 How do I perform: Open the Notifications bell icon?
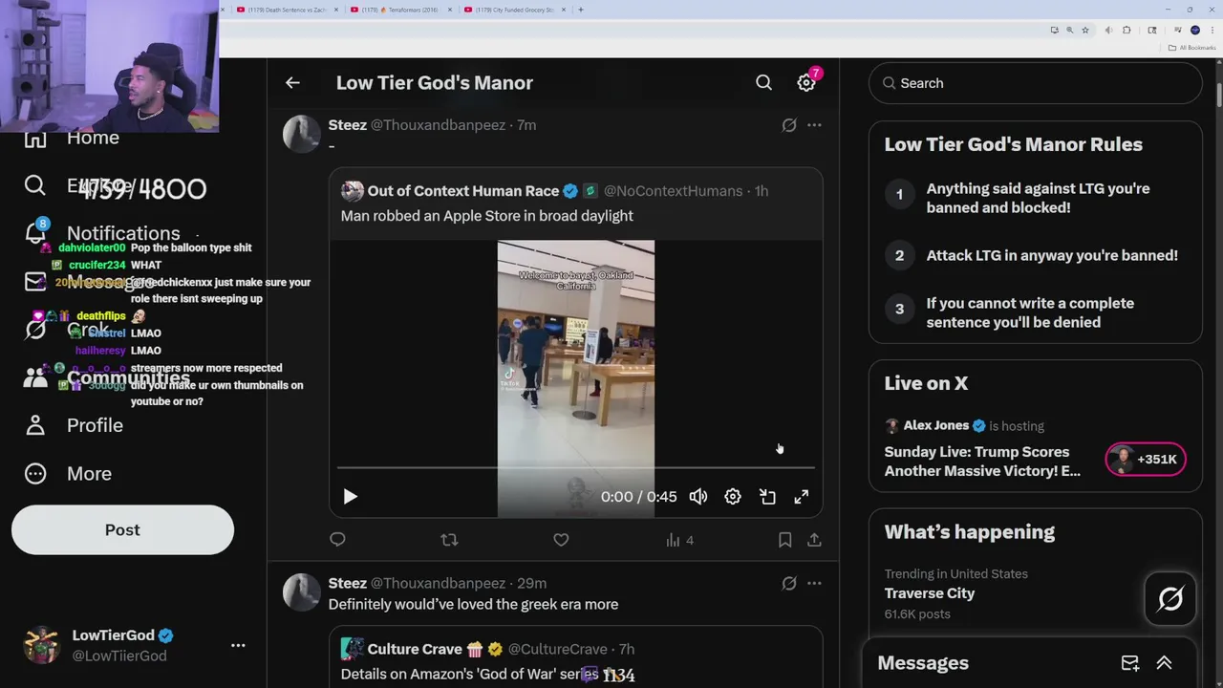pyautogui.click(x=35, y=231)
